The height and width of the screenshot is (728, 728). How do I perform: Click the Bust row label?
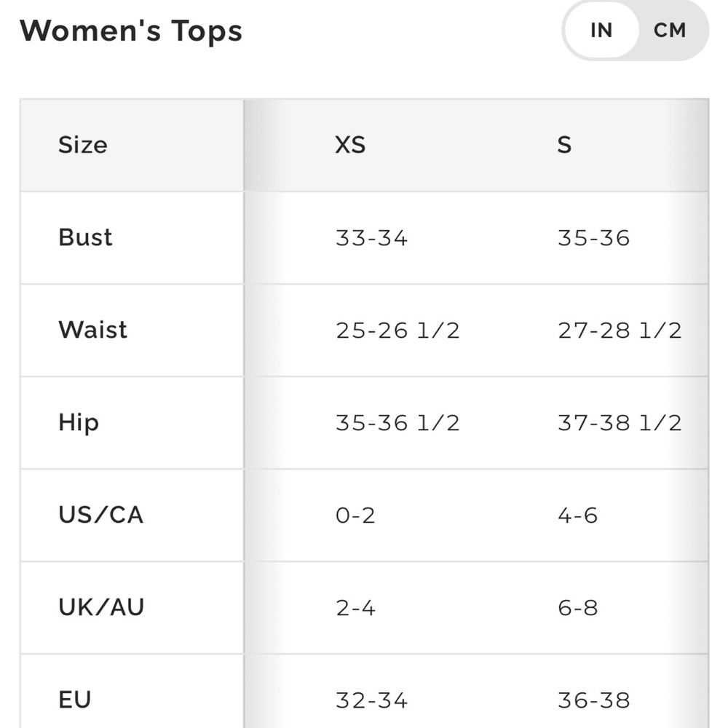pyautogui.click(x=85, y=237)
